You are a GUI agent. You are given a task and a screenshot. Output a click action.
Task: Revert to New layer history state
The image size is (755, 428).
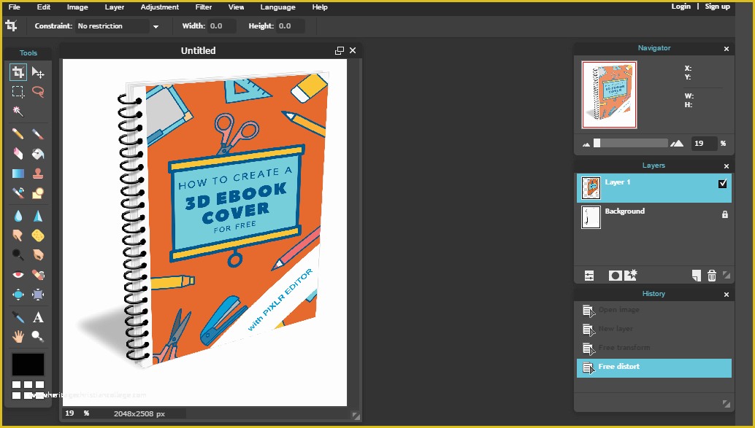coord(654,329)
